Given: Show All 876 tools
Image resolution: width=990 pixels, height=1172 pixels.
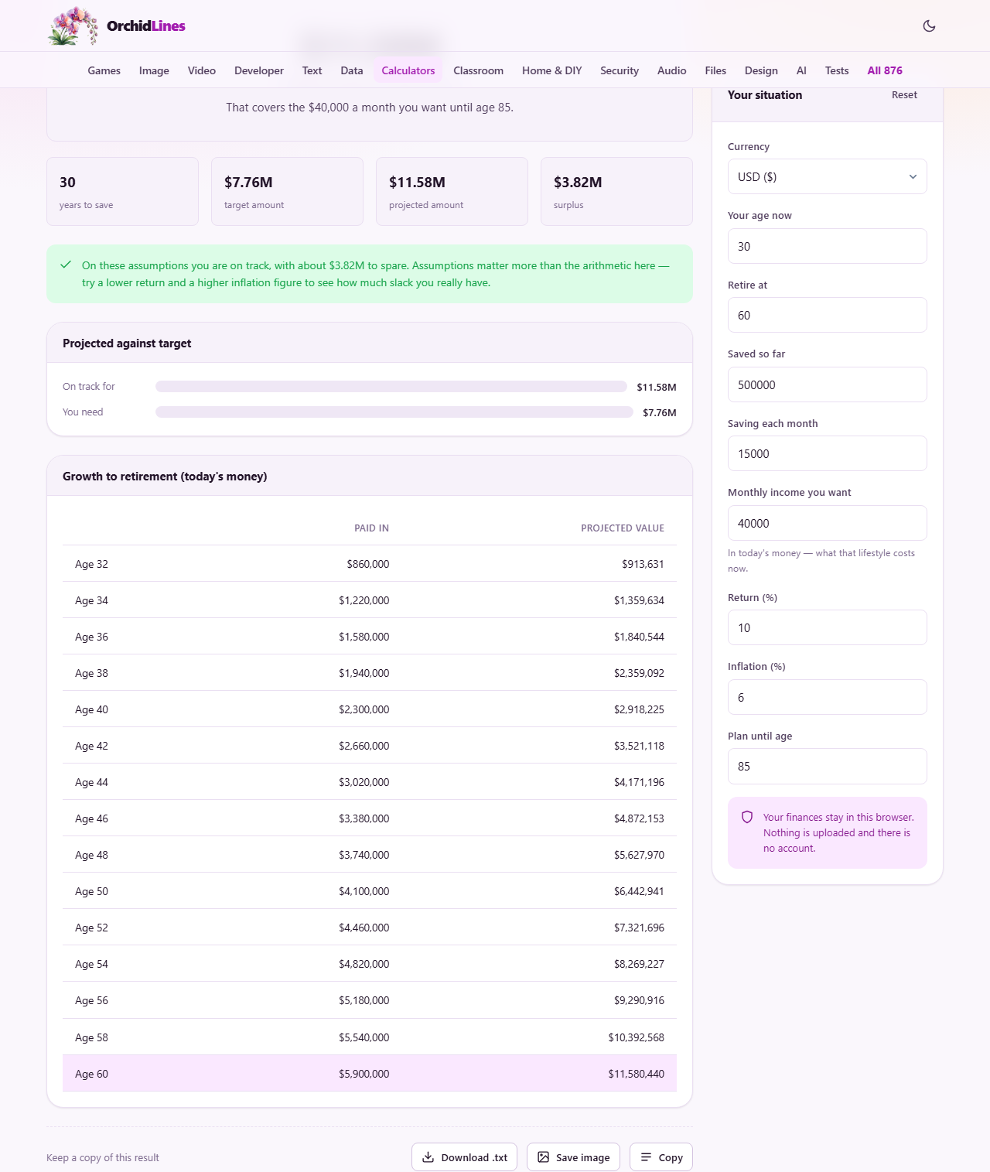Looking at the screenshot, I should click(885, 70).
